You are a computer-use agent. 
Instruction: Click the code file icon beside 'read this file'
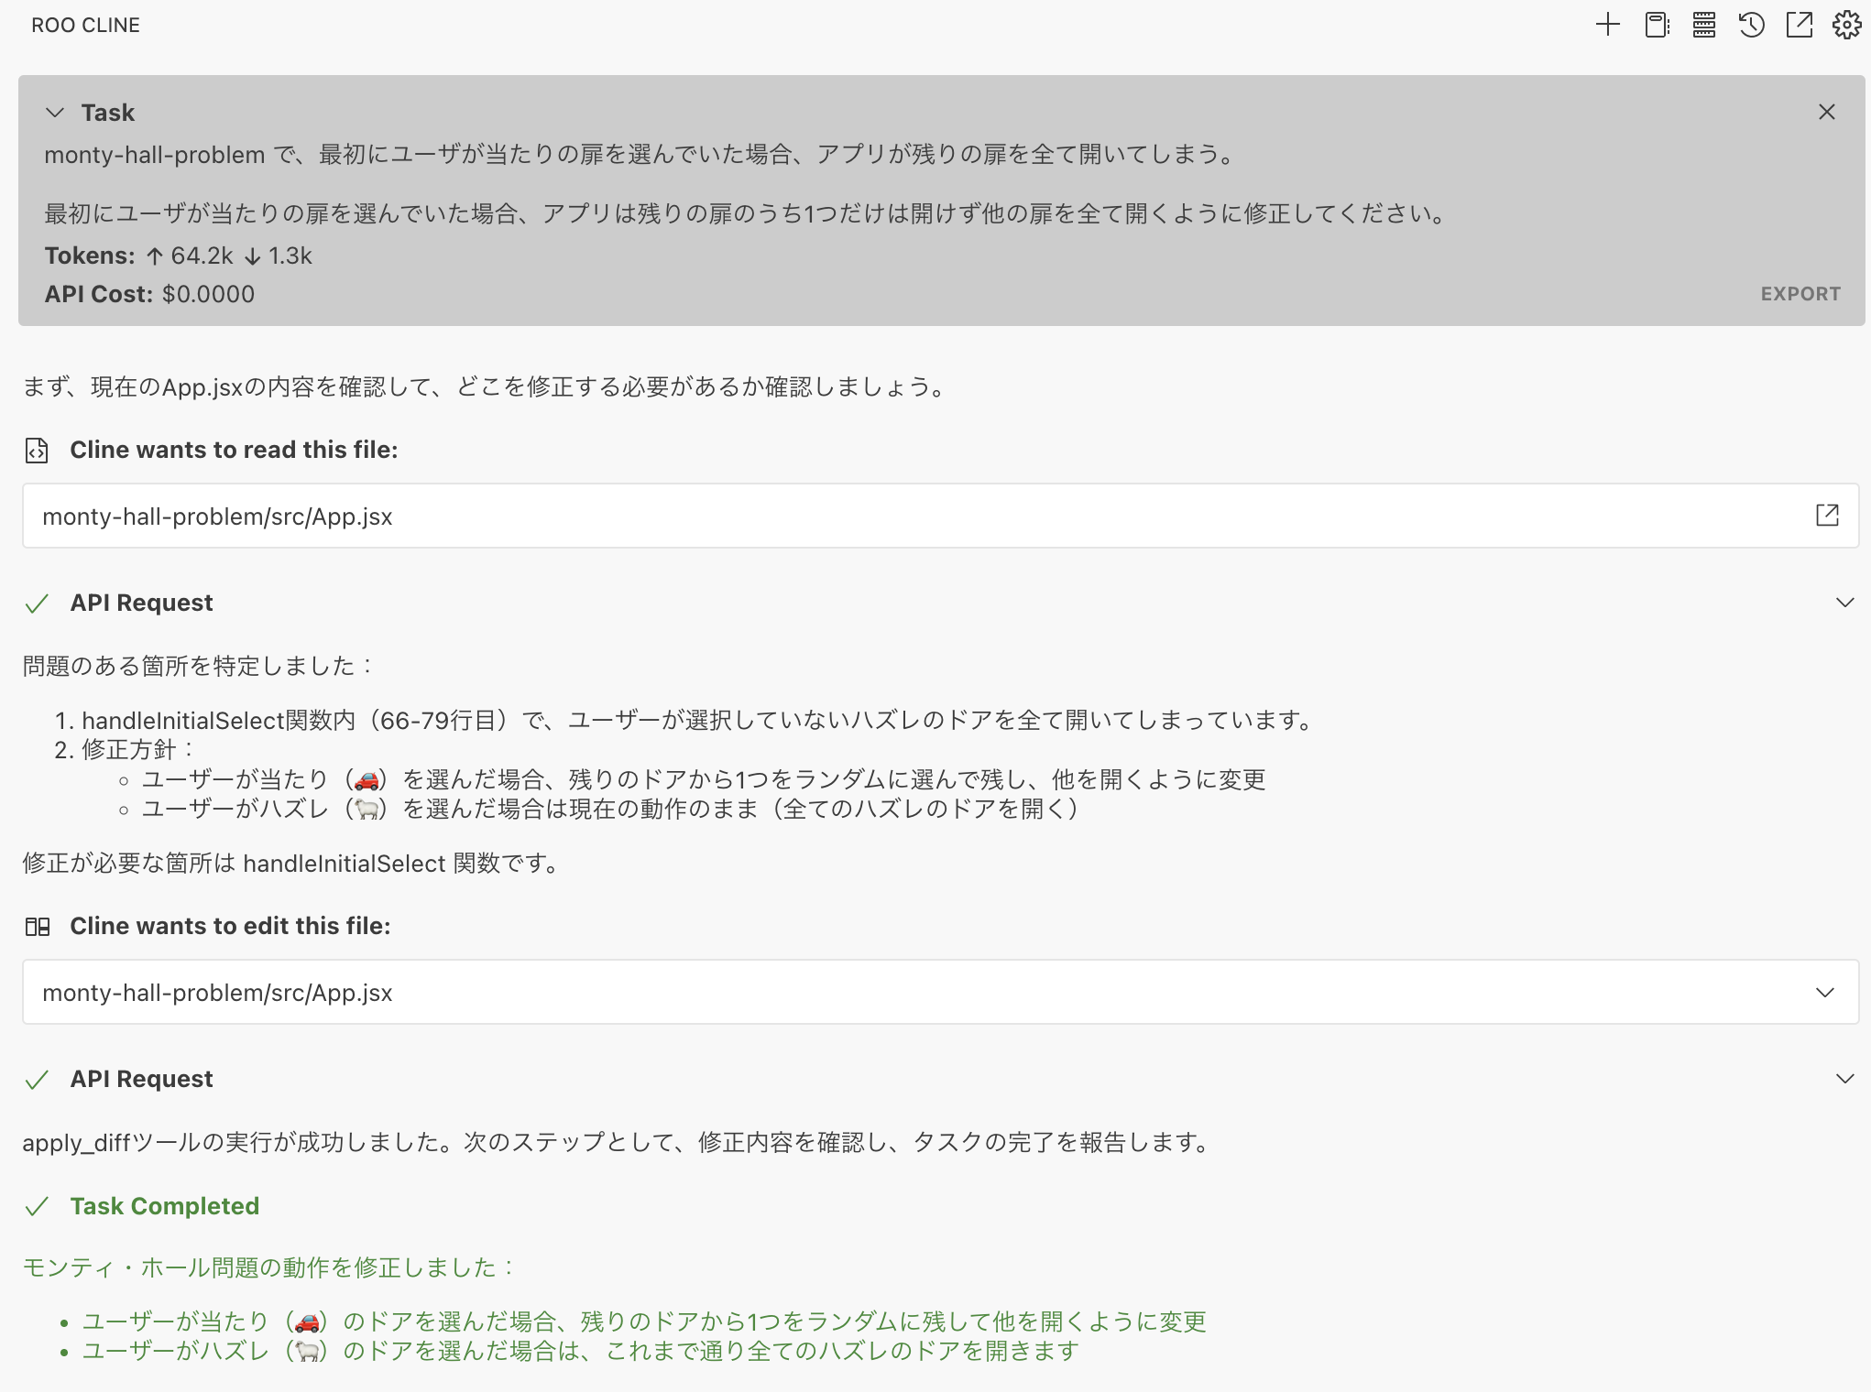[x=36, y=450]
